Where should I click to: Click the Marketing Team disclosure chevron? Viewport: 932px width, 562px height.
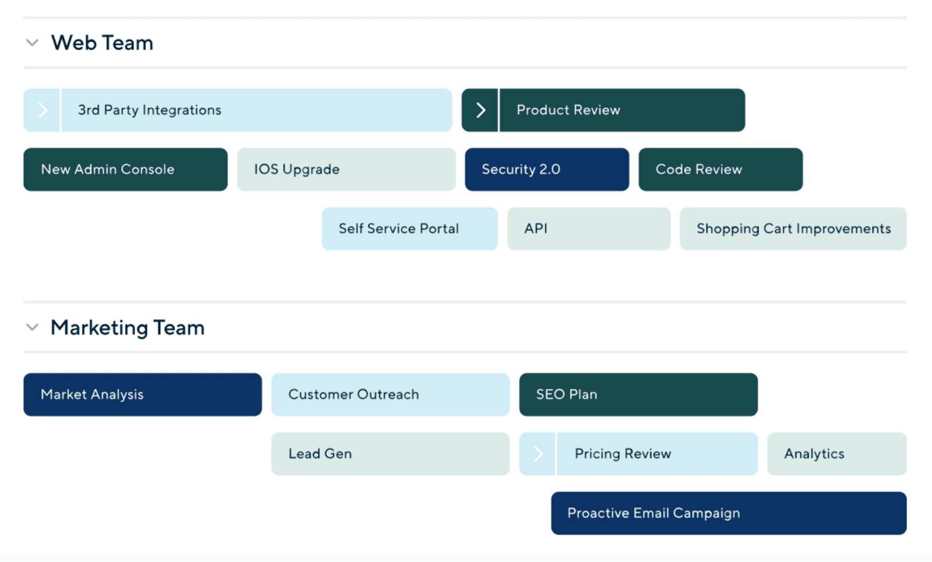pos(32,327)
